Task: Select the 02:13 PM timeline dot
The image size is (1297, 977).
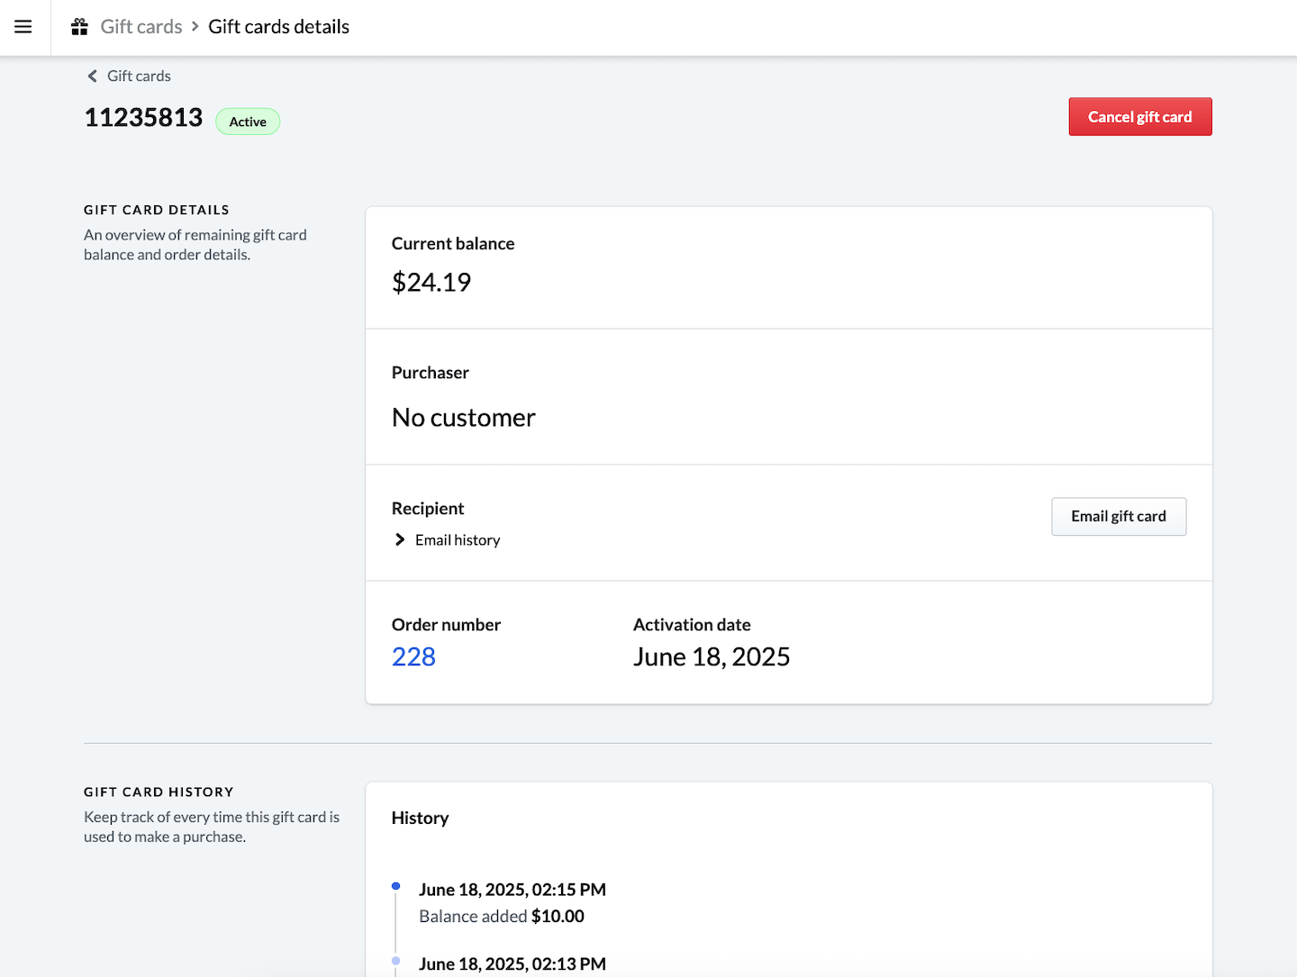Action: (x=395, y=961)
